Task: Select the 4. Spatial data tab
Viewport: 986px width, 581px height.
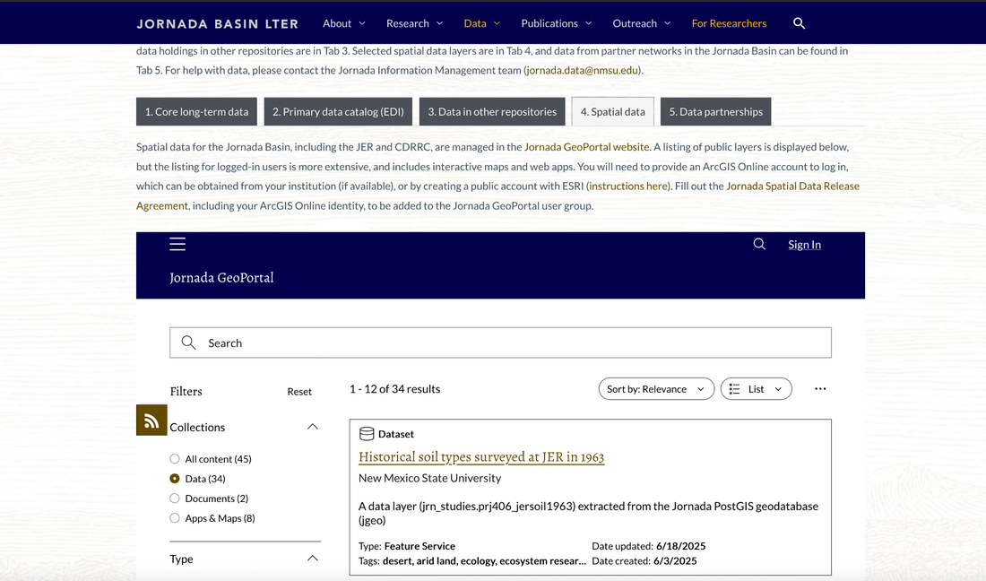Action: [x=612, y=111]
